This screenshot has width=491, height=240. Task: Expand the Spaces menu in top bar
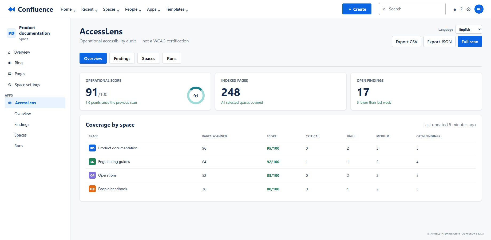[111, 9]
